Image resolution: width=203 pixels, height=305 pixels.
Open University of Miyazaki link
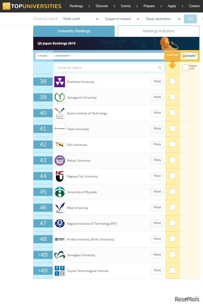(x=82, y=192)
